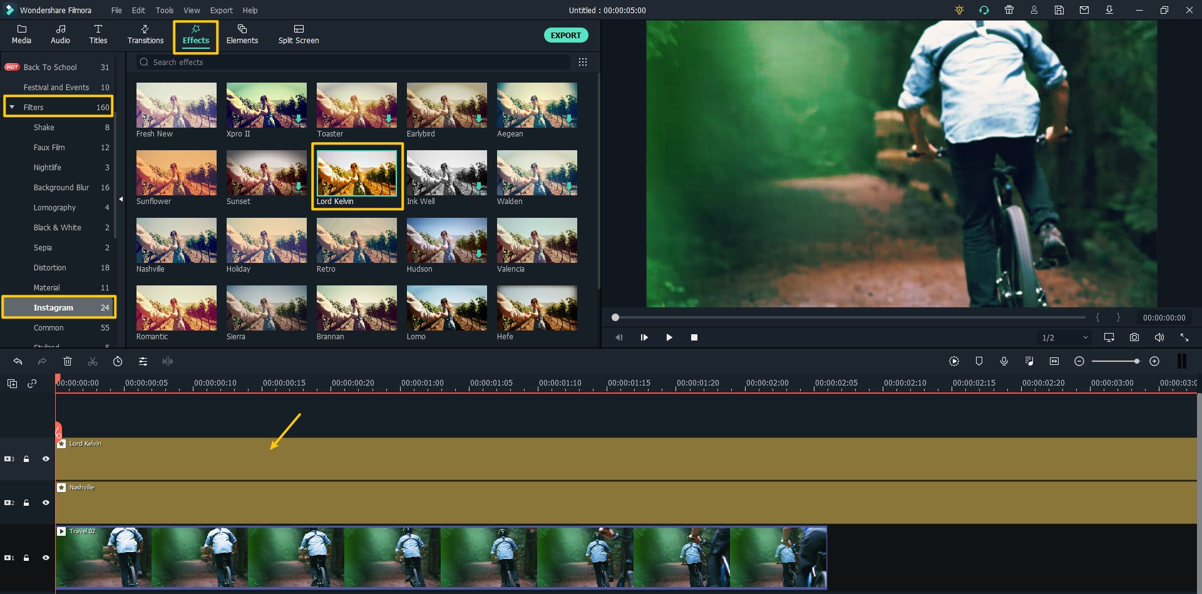
Task: Click the lightbulb tips icon in title bar
Action: (x=959, y=10)
